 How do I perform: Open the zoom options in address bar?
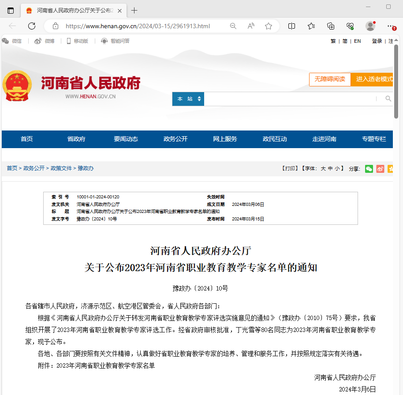pos(233,26)
